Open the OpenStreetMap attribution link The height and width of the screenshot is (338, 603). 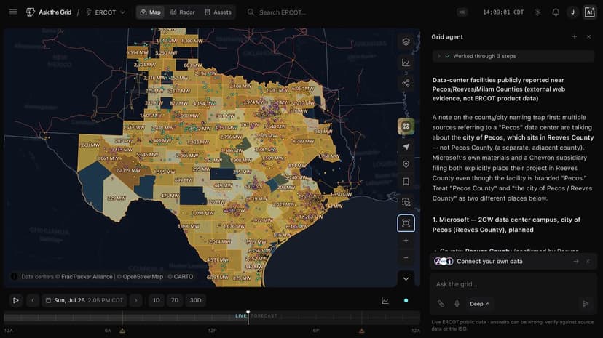(143, 277)
